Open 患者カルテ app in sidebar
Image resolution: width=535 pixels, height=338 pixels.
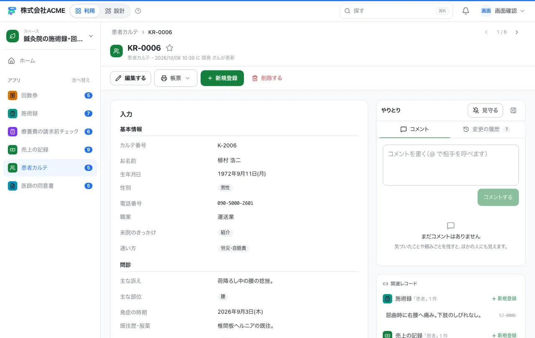tap(50, 168)
